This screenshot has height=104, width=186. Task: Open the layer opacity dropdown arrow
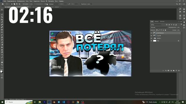point(181,27)
